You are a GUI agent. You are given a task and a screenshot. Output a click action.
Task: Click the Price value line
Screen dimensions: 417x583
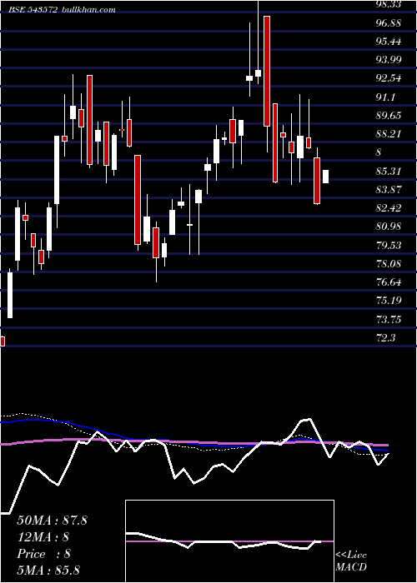(43, 554)
